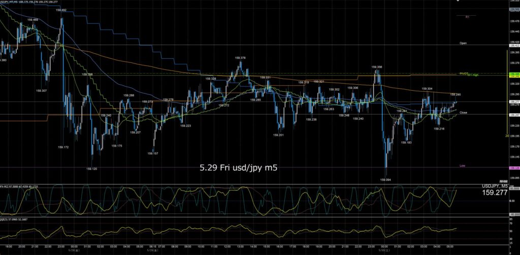Select the 159.172 low price label
This screenshot has height=255, width=520.
tap(63, 147)
